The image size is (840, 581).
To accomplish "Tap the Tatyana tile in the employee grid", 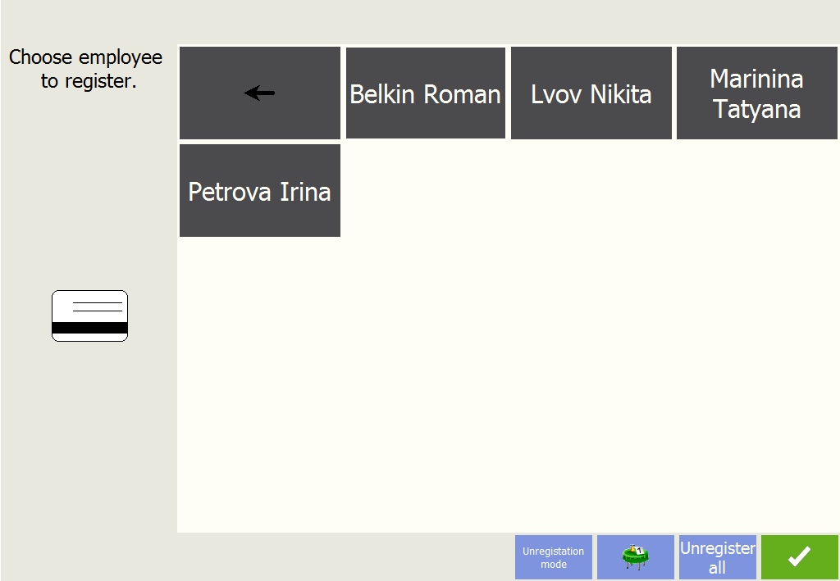I will tap(757, 93).
